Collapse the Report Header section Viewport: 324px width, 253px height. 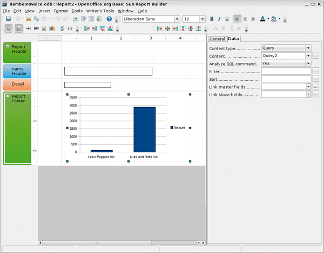(8, 46)
